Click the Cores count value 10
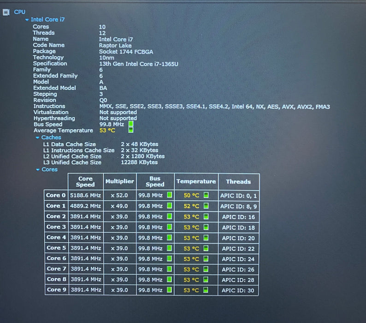The width and height of the screenshot is (366, 323). coord(102,27)
